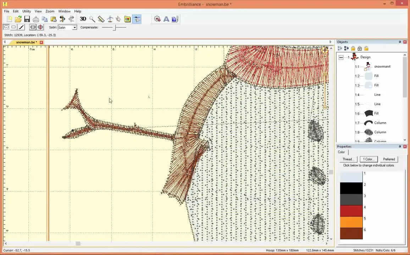This screenshot has height=255, width=410.
Task: Click the 1 Color... button
Action: pyautogui.click(x=369, y=159)
